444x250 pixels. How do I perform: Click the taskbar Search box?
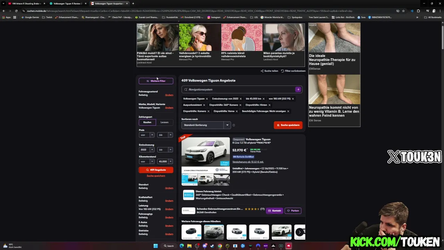(169, 246)
